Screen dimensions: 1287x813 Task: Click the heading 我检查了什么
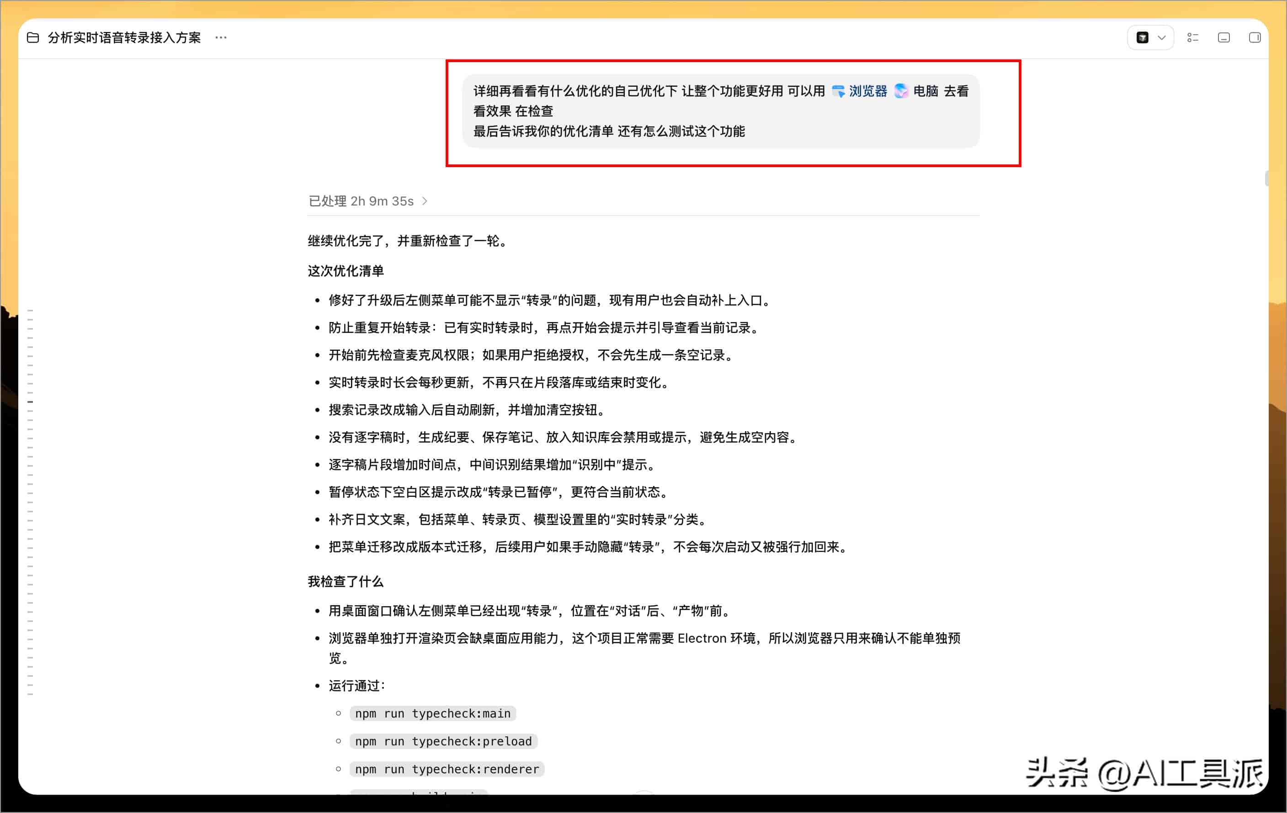[x=346, y=582]
